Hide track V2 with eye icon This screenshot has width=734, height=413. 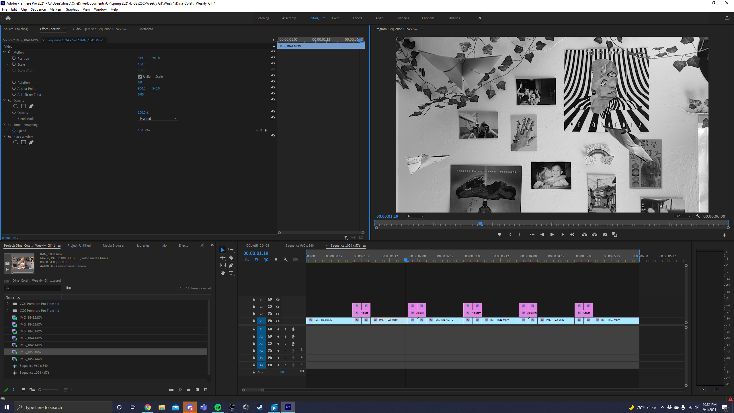[278, 314]
